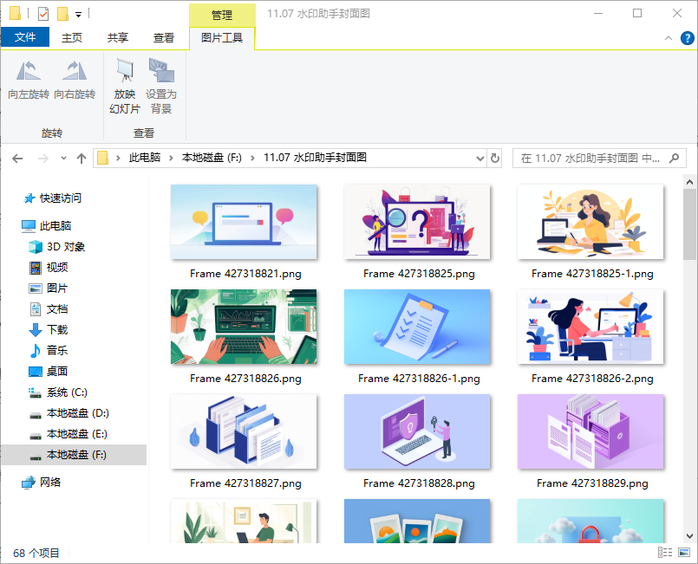
Task: Click scrollbar down arrow in file list
Action: pos(689,536)
